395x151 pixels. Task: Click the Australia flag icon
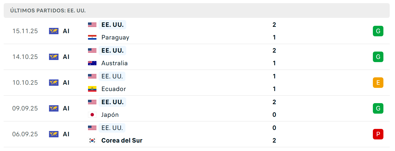coord(92,63)
